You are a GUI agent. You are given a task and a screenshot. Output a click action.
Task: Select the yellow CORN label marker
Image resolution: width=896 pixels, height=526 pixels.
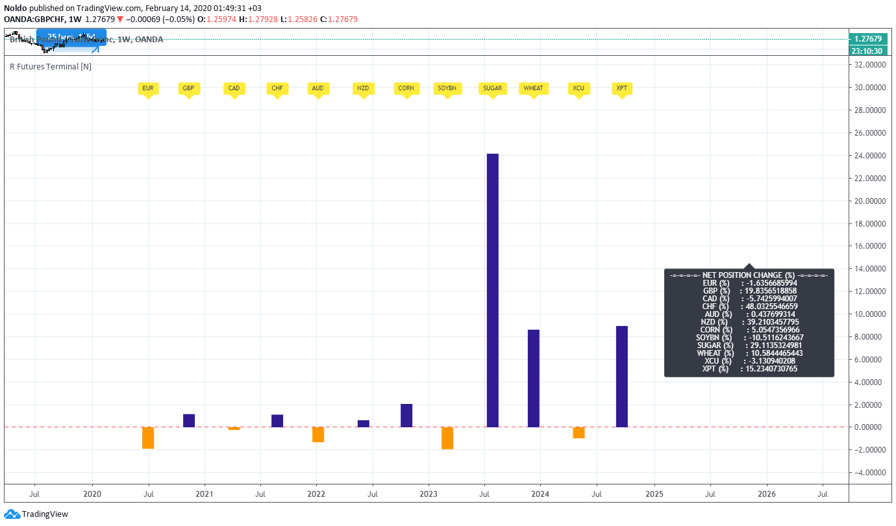coord(406,90)
